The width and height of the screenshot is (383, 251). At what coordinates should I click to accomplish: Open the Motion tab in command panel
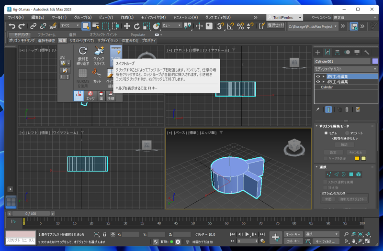pos(347,52)
